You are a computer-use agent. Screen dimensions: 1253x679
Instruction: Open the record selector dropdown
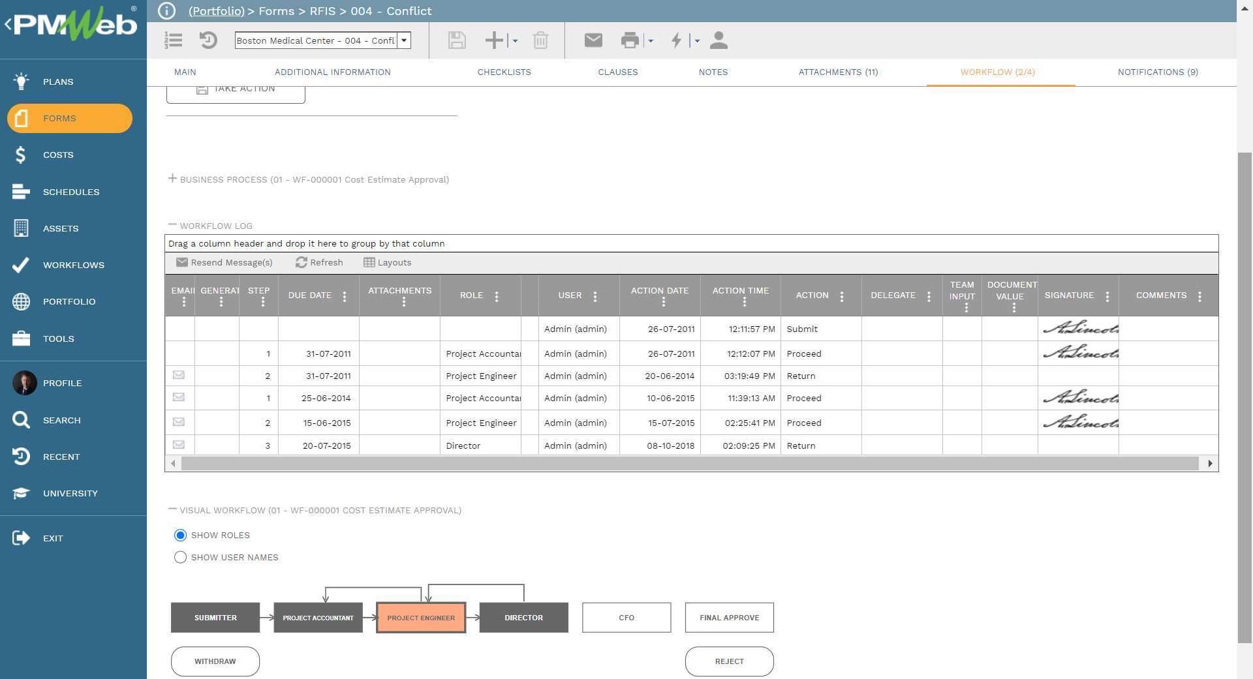(405, 40)
